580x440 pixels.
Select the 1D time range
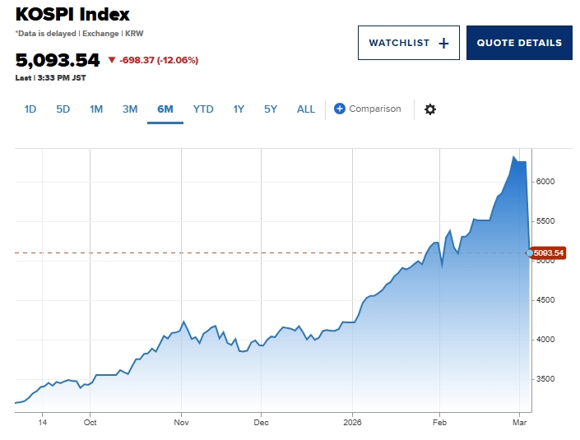pyautogui.click(x=30, y=109)
